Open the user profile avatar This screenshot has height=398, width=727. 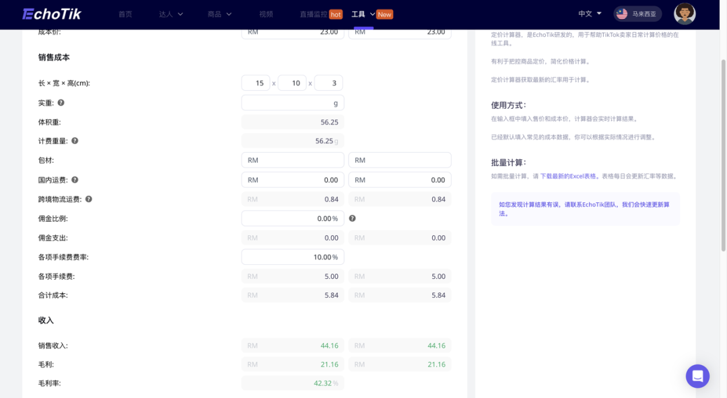tap(685, 13)
